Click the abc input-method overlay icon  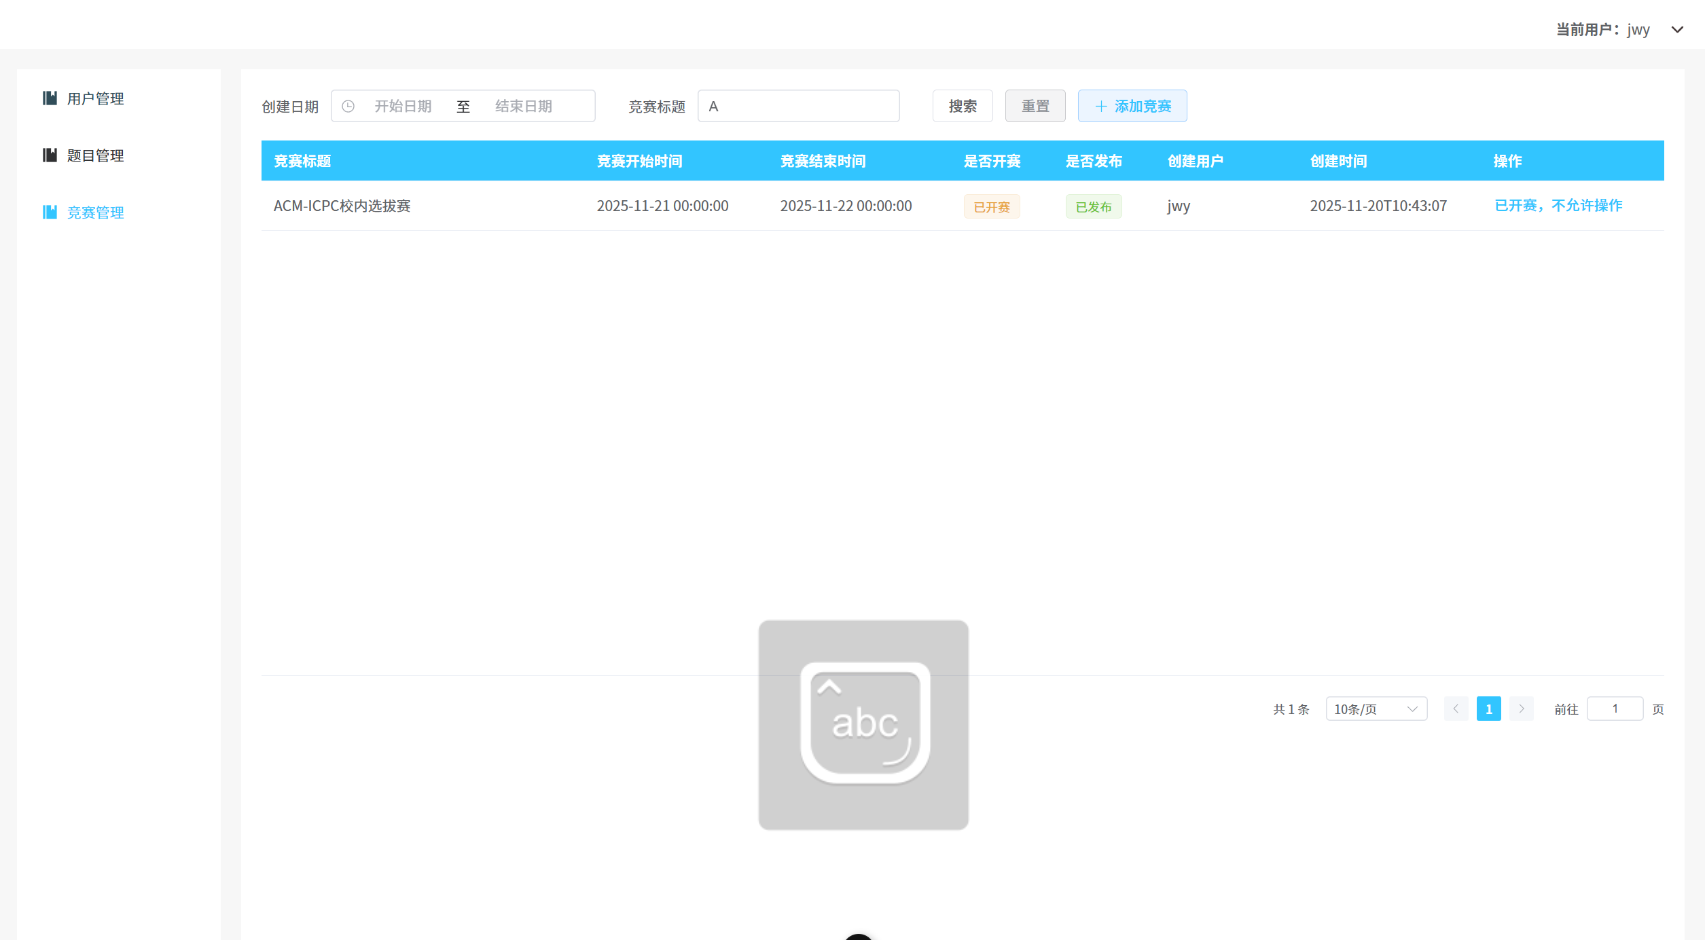[x=863, y=724]
